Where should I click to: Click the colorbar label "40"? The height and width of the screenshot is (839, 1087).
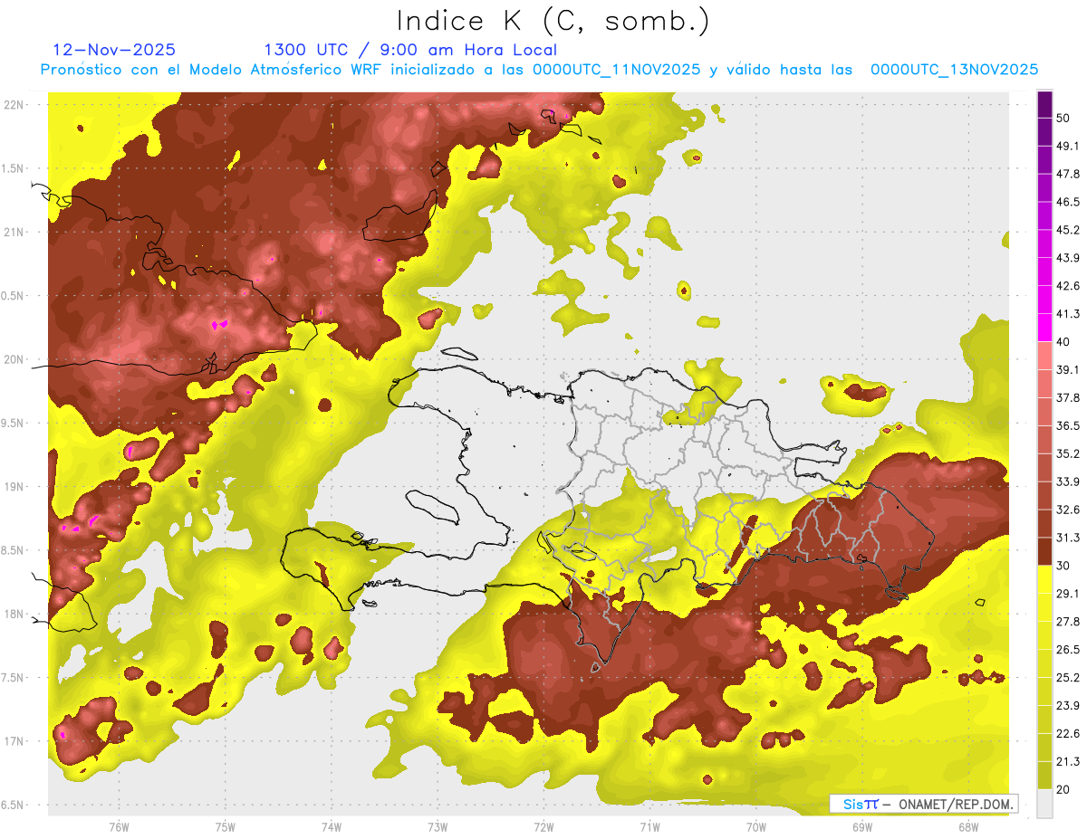pyautogui.click(x=1063, y=342)
